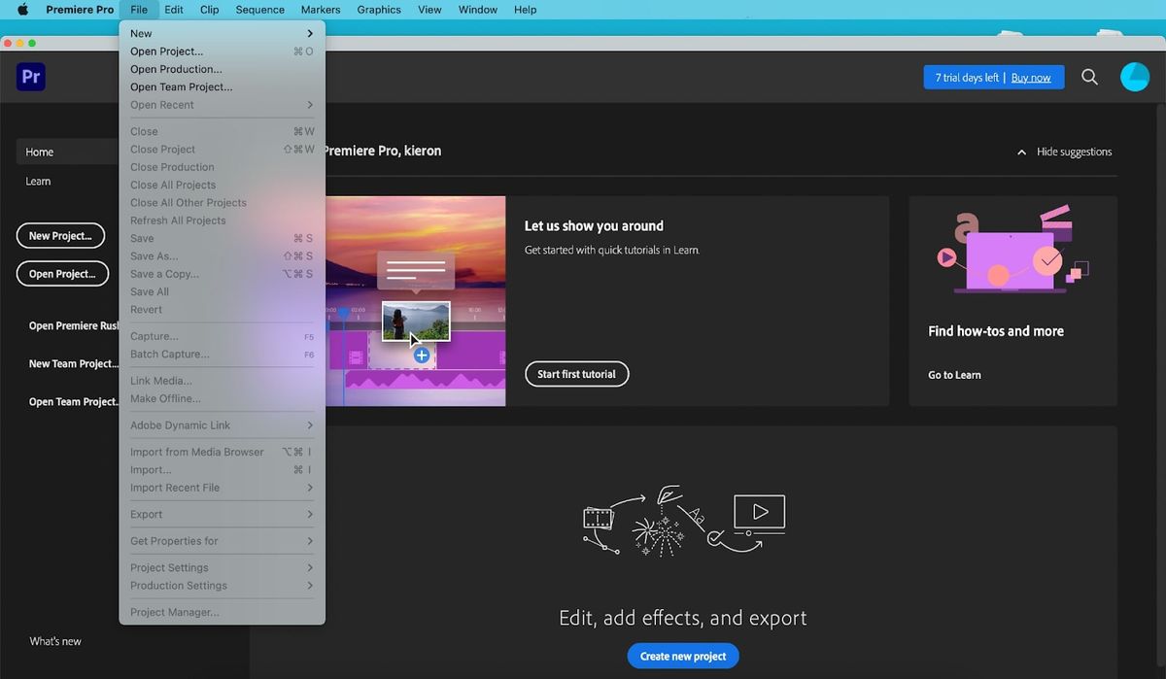This screenshot has width=1166, height=679.
Task: Open the tutorial preview thumbnail
Action: 416,299
